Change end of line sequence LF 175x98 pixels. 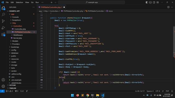tap(163, 91)
